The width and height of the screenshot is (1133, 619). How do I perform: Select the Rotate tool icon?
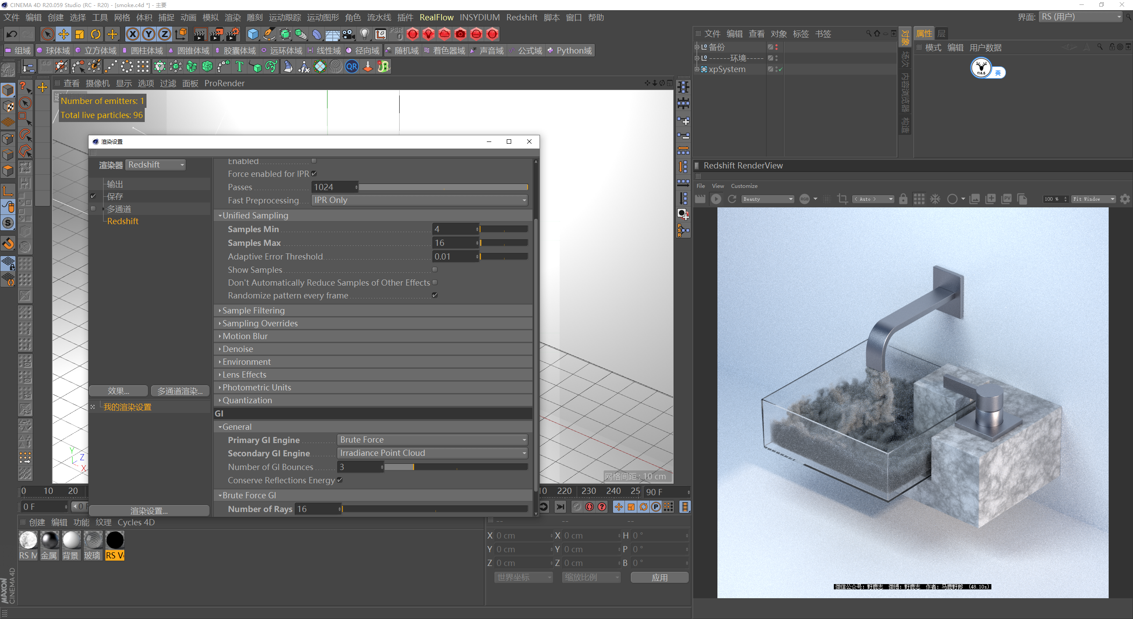point(96,34)
